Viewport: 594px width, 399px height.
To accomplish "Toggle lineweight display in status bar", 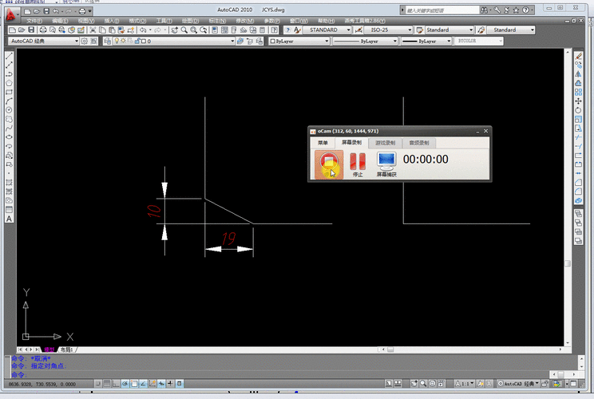I will pyautogui.click(x=170, y=384).
